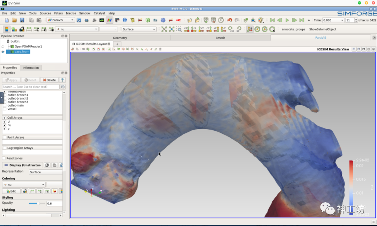377x226 pixels.
Task: Enable the outlet-branch3 checkbox
Action: pyautogui.click(x=5, y=102)
